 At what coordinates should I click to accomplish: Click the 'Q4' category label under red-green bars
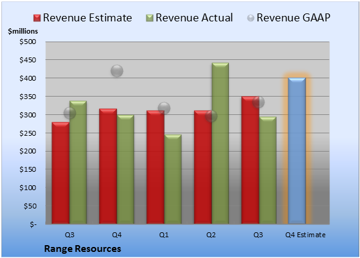pyautogui.click(x=117, y=235)
